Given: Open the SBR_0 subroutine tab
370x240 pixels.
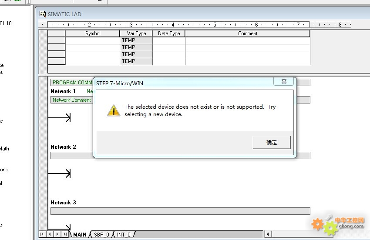Looking at the screenshot, I should coord(101,235).
